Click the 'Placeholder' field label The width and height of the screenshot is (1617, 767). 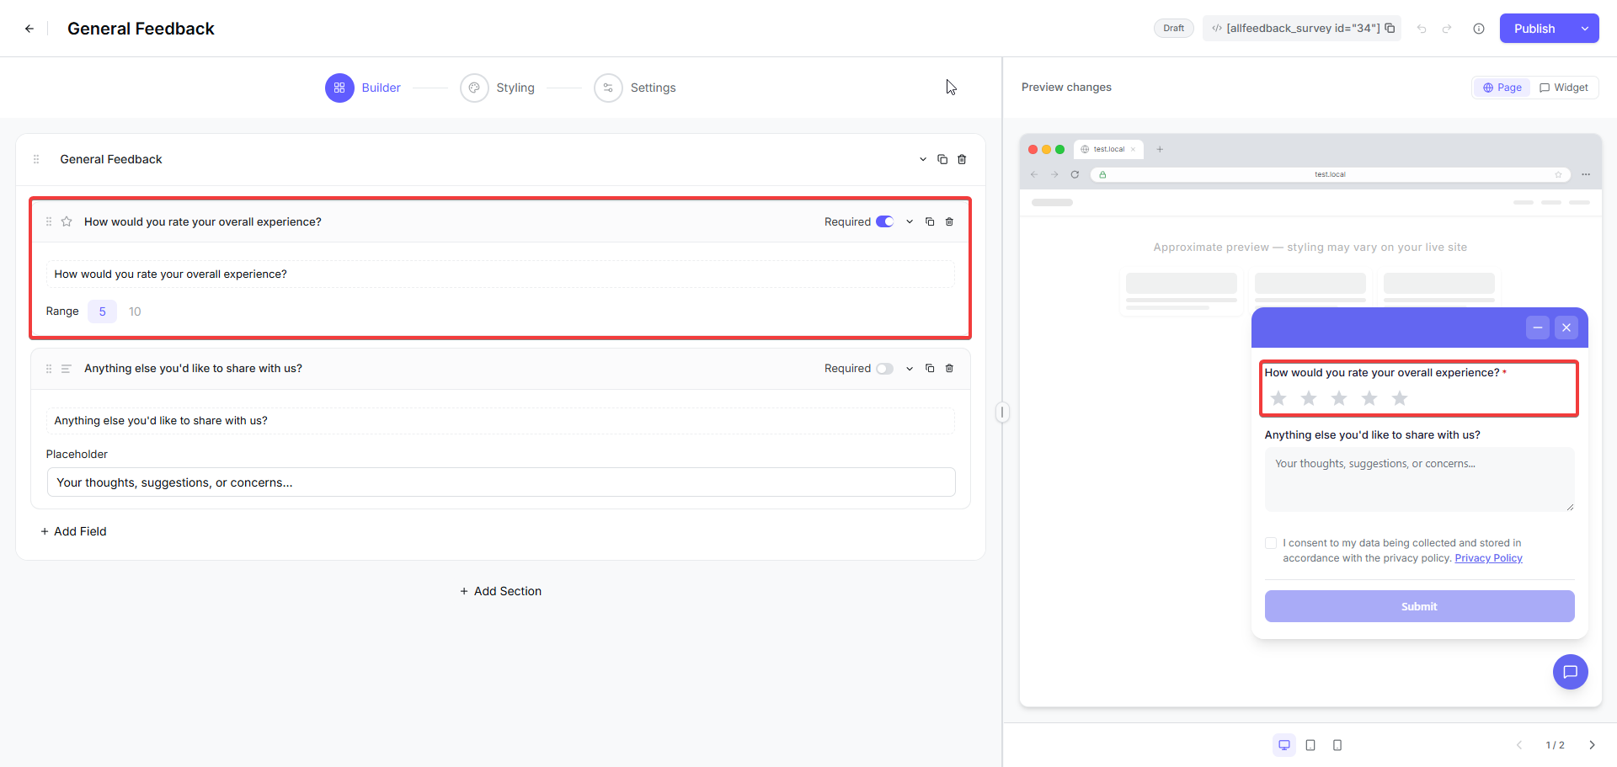[x=77, y=455]
